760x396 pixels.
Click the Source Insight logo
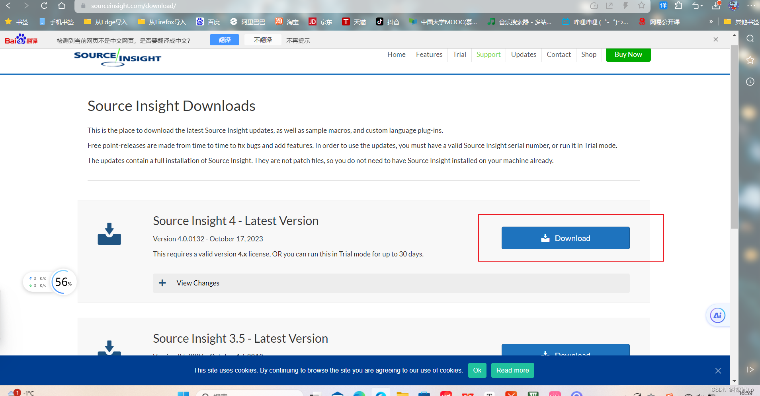117,58
